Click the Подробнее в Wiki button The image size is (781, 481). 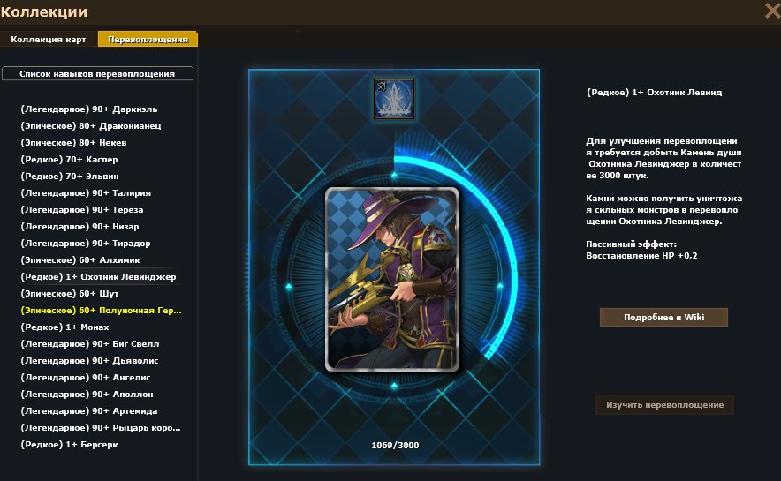tap(664, 318)
